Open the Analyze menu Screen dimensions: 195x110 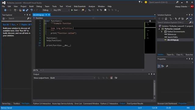92,6
